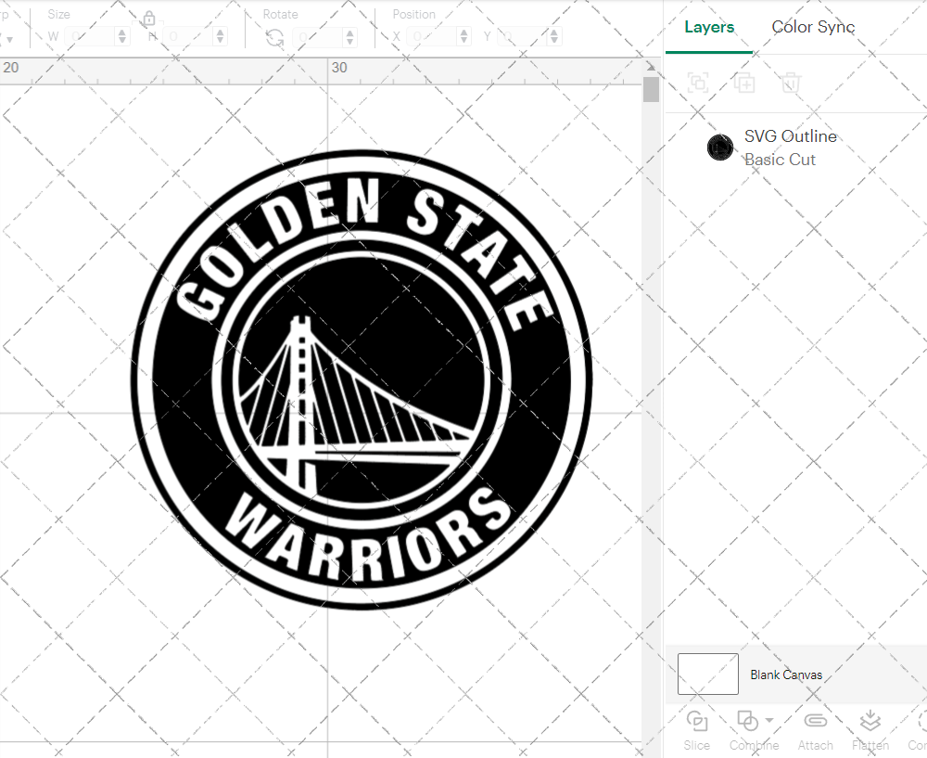This screenshot has width=927, height=758.
Task: Click the duplicate layer icon
Action: pyautogui.click(x=744, y=83)
